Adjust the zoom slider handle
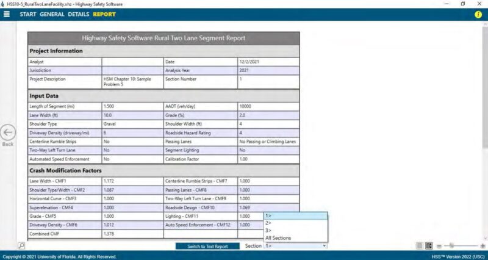The height and width of the screenshot is (260, 488). coord(451,245)
